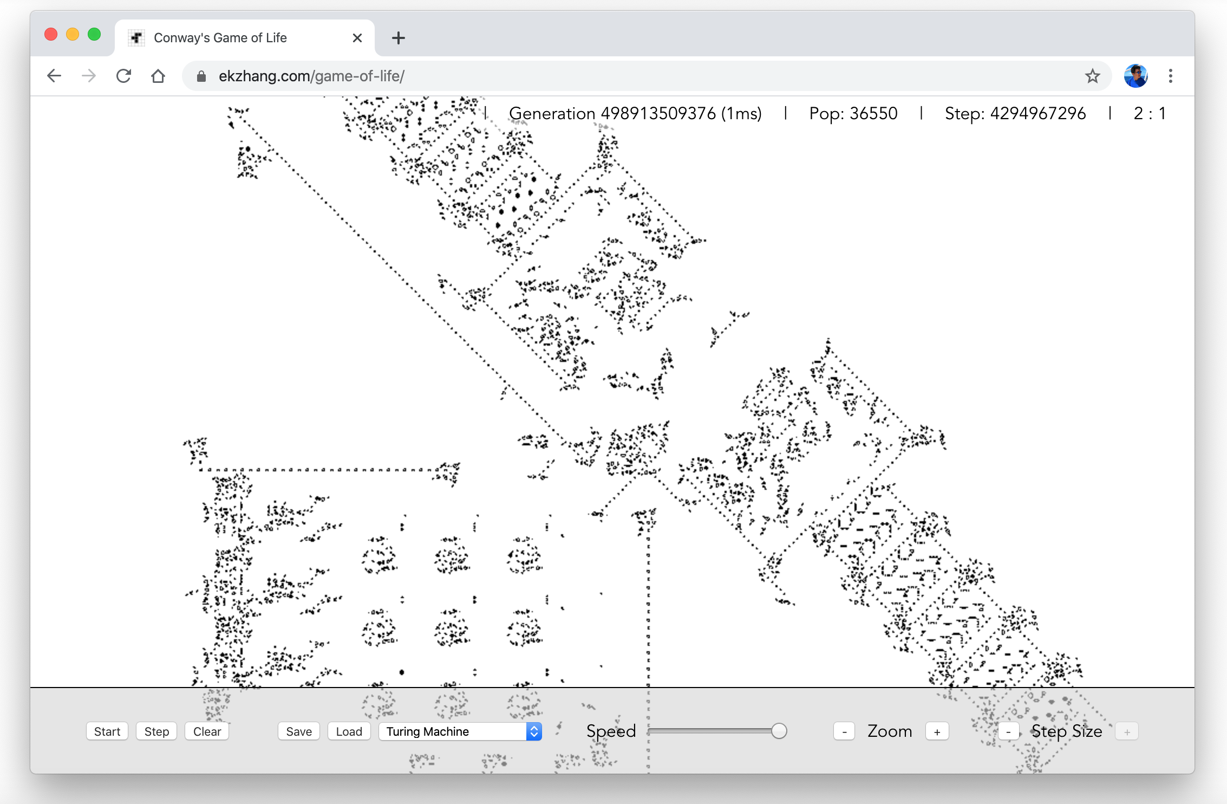Save the current pattern
The image size is (1227, 804).
[x=299, y=731]
